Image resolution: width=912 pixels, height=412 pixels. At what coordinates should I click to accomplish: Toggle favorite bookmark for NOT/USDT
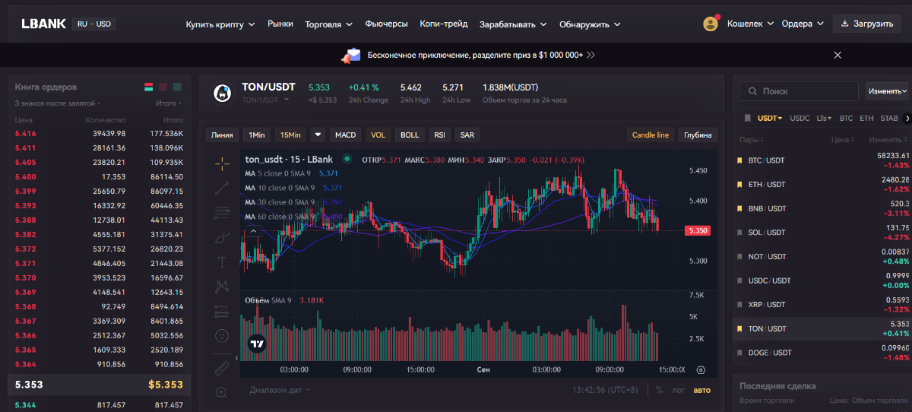pyautogui.click(x=740, y=257)
